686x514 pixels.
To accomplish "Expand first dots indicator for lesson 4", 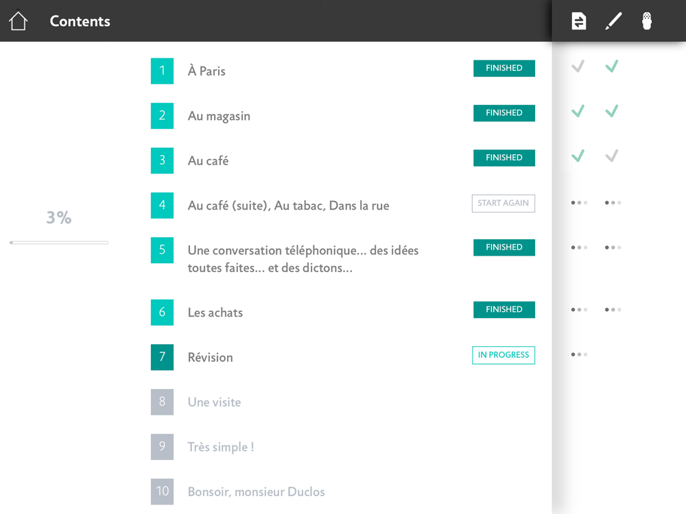I will (x=579, y=203).
